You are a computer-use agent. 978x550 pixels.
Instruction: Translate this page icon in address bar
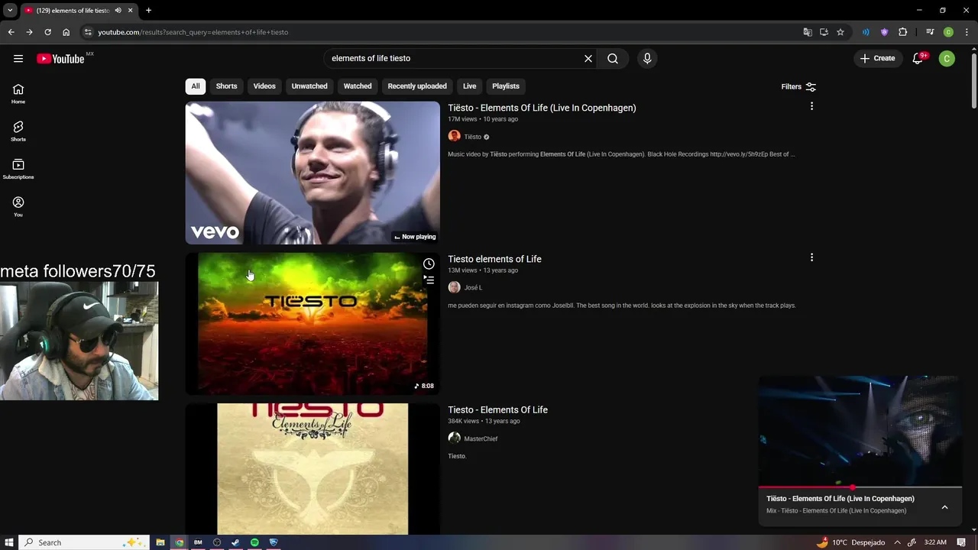(x=808, y=32)
